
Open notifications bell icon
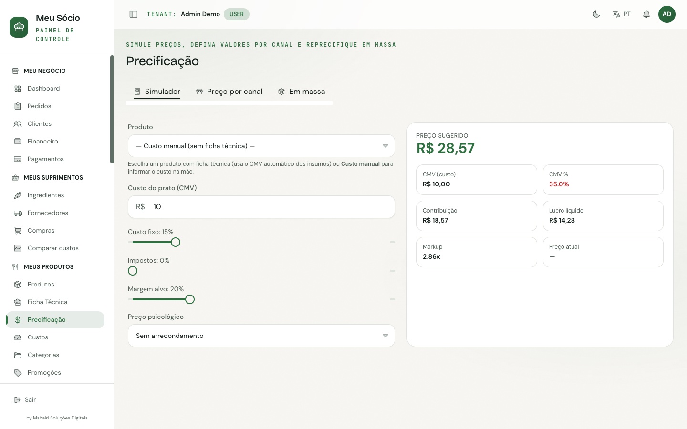click(646, 14)
